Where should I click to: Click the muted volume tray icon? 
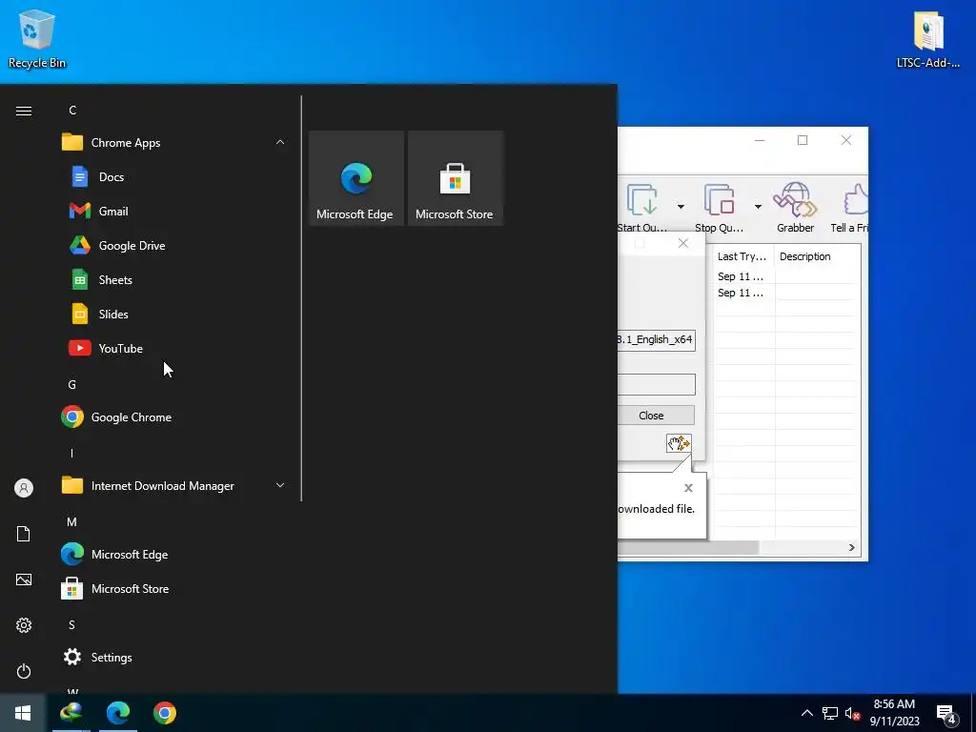(x=852, y=713)
